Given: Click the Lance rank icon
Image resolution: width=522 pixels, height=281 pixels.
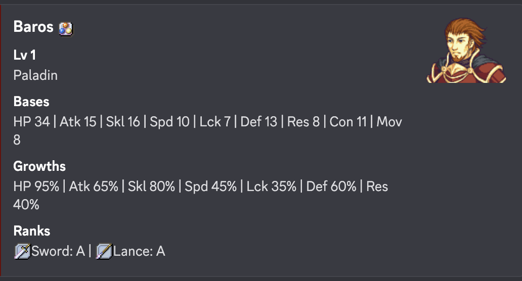Looking at the screenshot, I should 104,251.
